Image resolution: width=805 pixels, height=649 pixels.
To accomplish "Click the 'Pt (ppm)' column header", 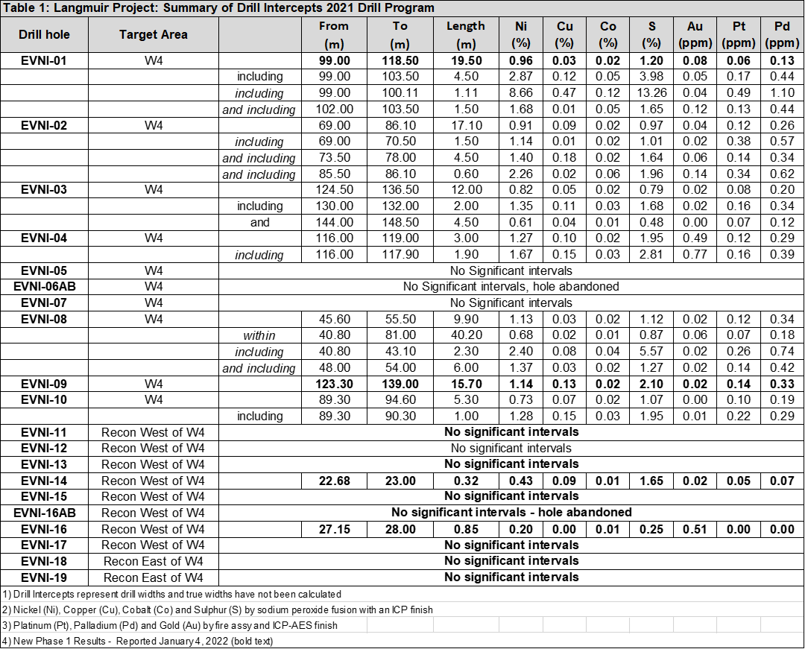I will pyautogui.click(x=738, y=34).
